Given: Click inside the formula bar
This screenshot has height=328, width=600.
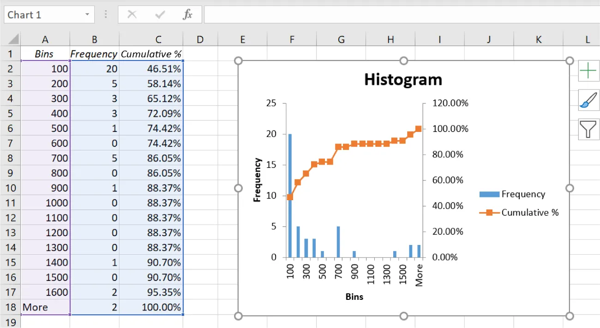Looking at the screenshot, I should [x=323, y=14].
